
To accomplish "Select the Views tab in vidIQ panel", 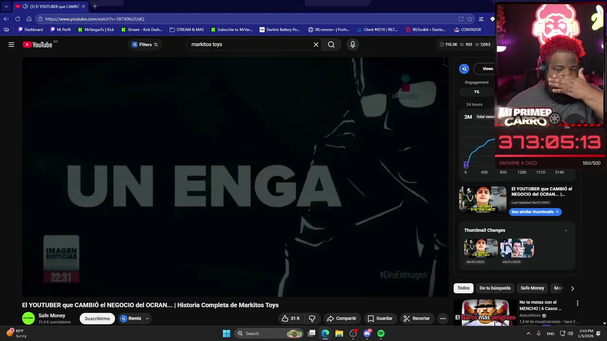I will click(487, 69).
